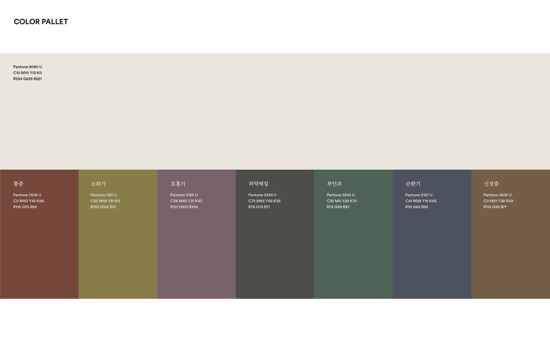
Task: Click the 'C0 M21 Y38 K69' text
Action: 498,201
